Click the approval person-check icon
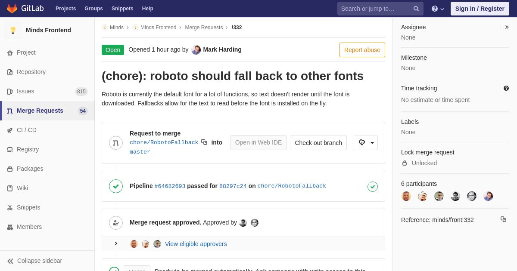517x271 pixels. coord(116,223)
